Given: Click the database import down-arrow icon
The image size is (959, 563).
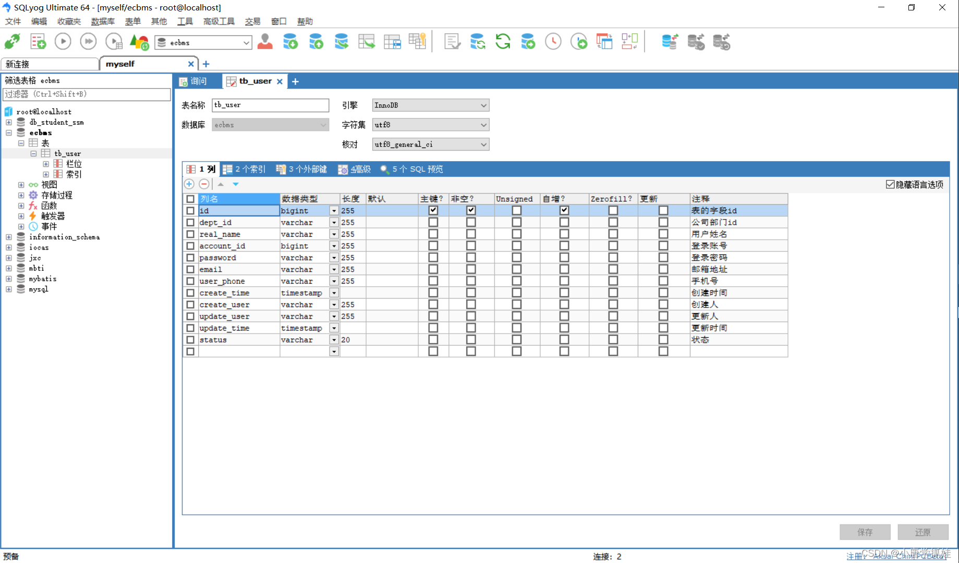Looking at the screenshot, I should point(290,42).
